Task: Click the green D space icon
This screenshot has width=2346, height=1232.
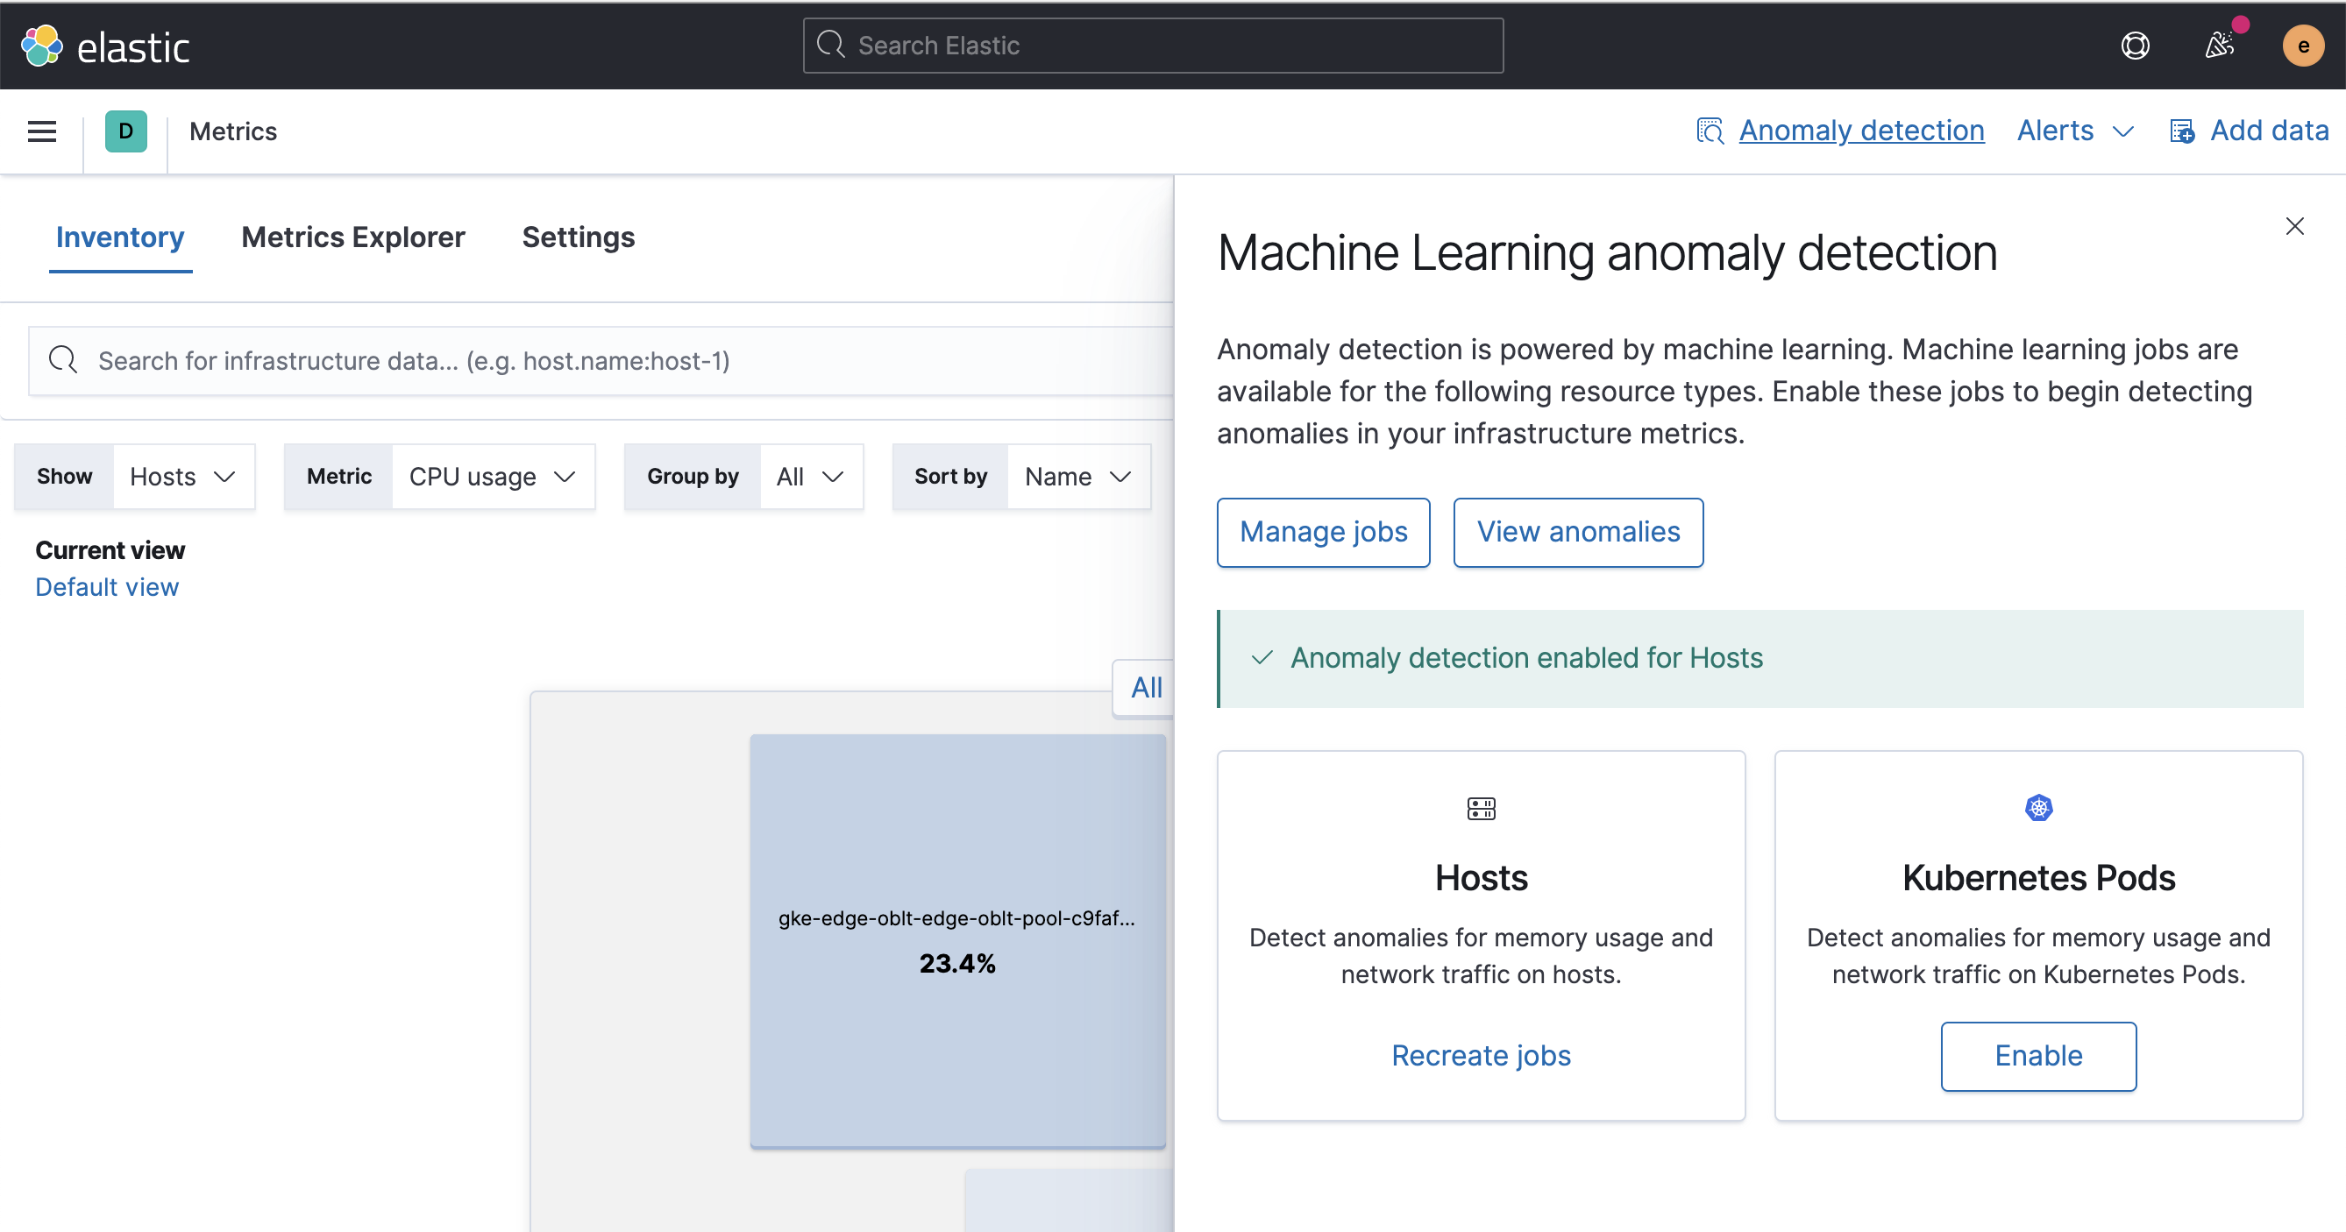Action: pos(124,131)
